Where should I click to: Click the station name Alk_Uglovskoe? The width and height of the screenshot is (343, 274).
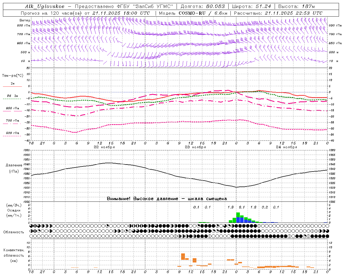point(45,6)
